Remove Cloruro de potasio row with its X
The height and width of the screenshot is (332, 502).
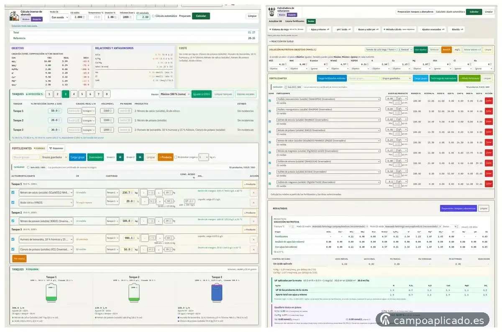pos(253,249)
